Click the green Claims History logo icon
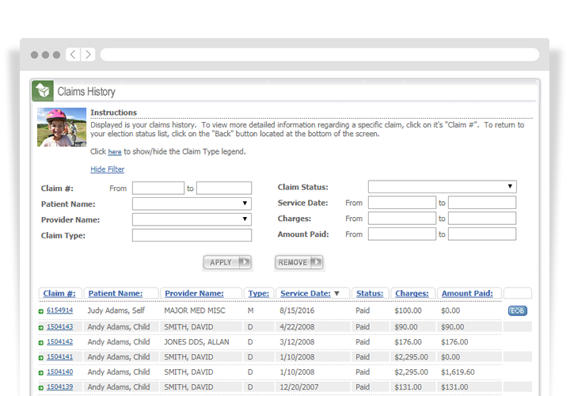The width and height of the screenshot is (570, 396). click(43, 91)
